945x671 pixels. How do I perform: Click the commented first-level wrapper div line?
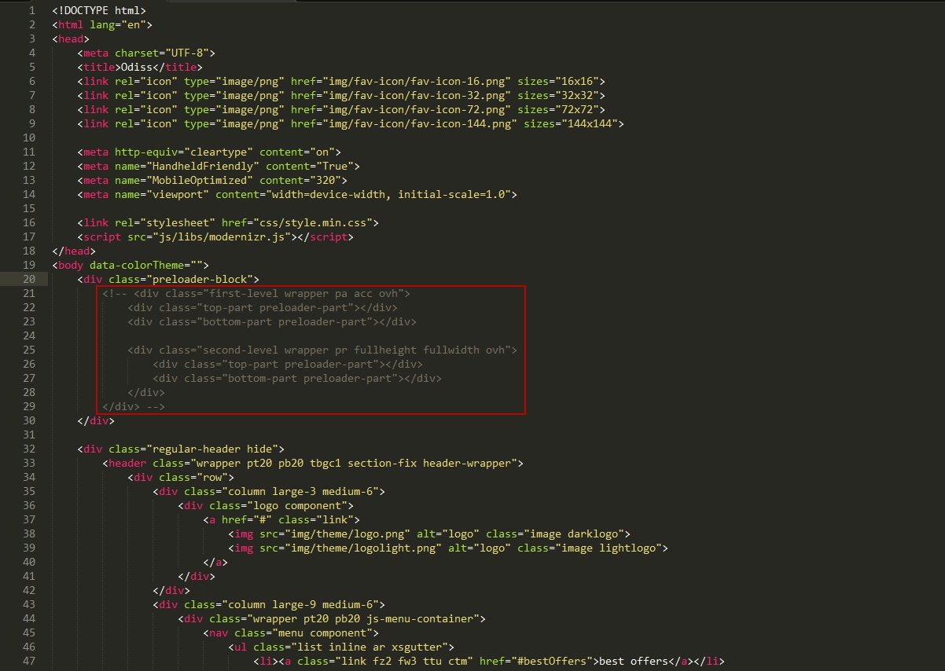[256, 293]
